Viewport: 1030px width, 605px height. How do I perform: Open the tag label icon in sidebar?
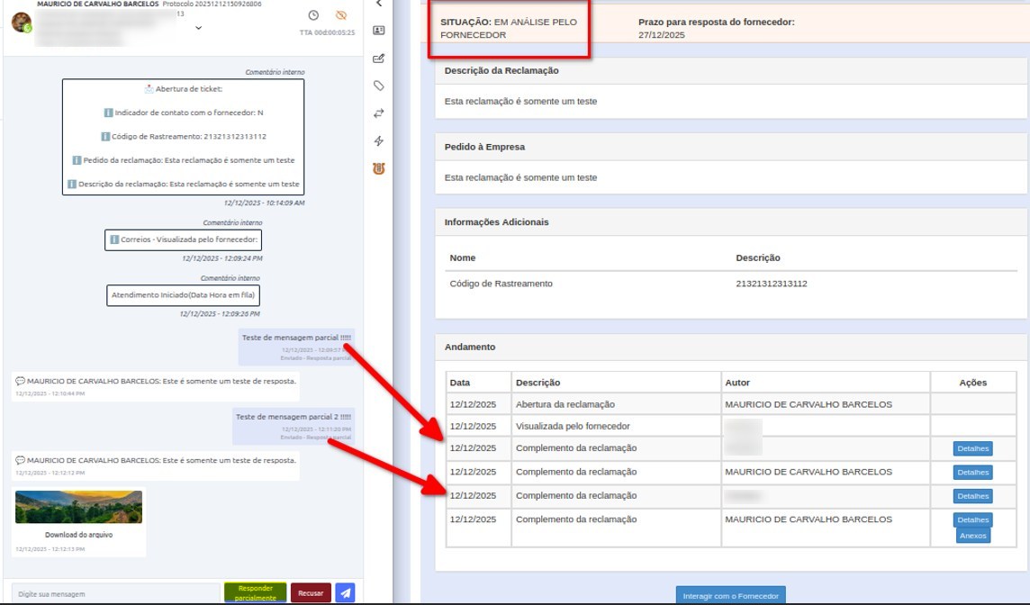[379, 86]
